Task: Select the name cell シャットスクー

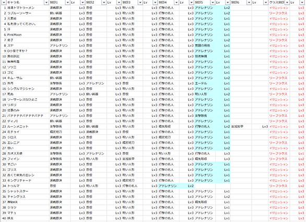Action: (28, 191)
